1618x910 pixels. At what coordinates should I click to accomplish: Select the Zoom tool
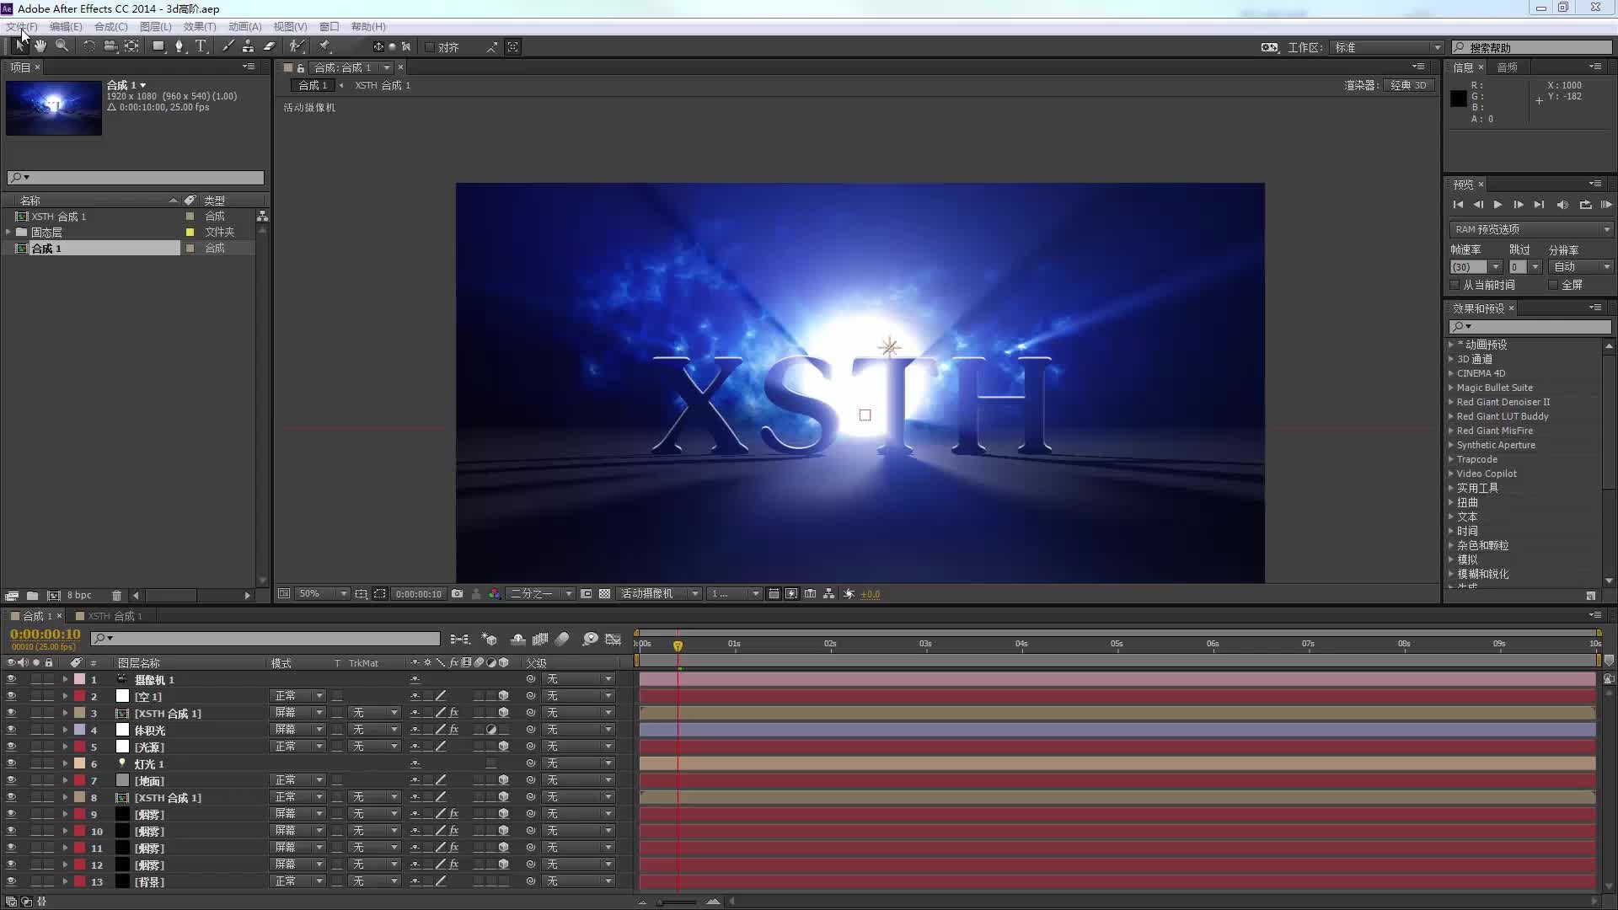62,46
